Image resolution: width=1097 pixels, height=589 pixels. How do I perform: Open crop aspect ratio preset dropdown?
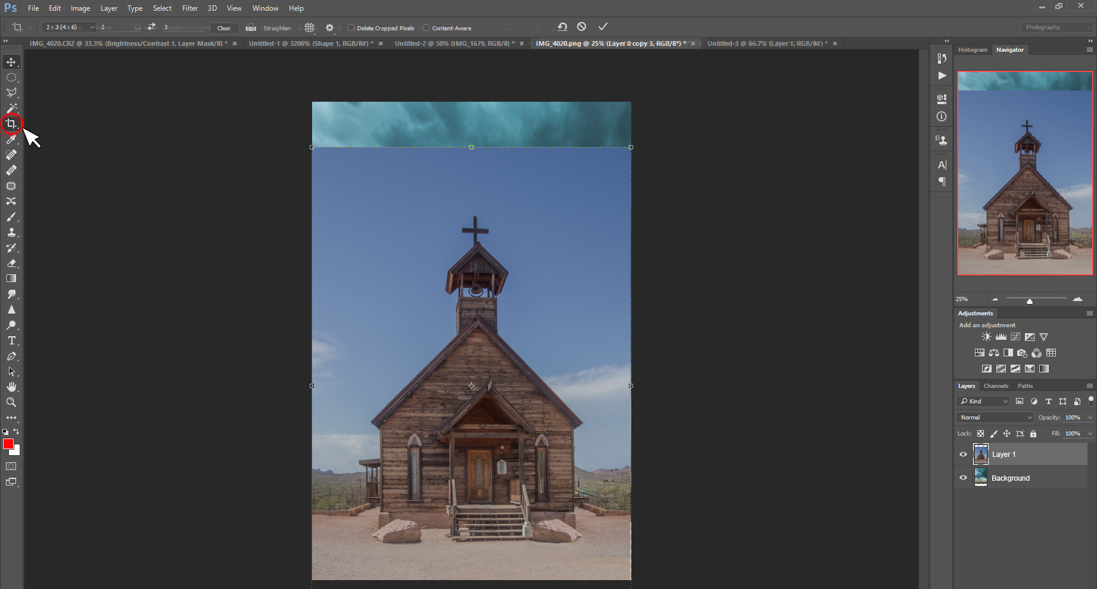pos(68,27)
